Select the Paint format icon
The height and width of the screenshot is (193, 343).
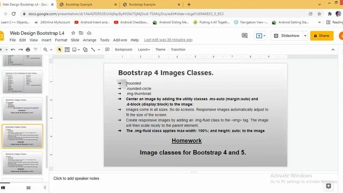click(x=35, y=50)
